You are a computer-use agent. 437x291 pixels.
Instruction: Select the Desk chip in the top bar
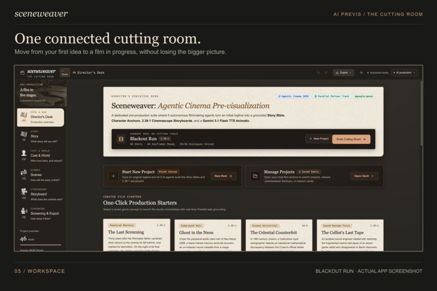click(x=65, y=73)
